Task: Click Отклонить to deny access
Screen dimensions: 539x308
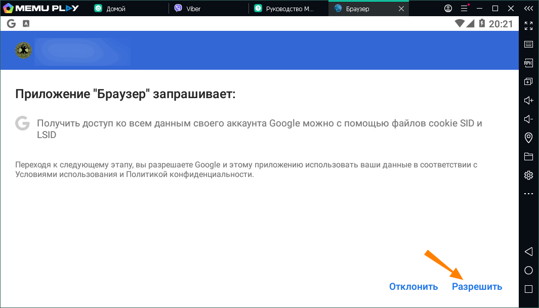Action: [413, 287]
